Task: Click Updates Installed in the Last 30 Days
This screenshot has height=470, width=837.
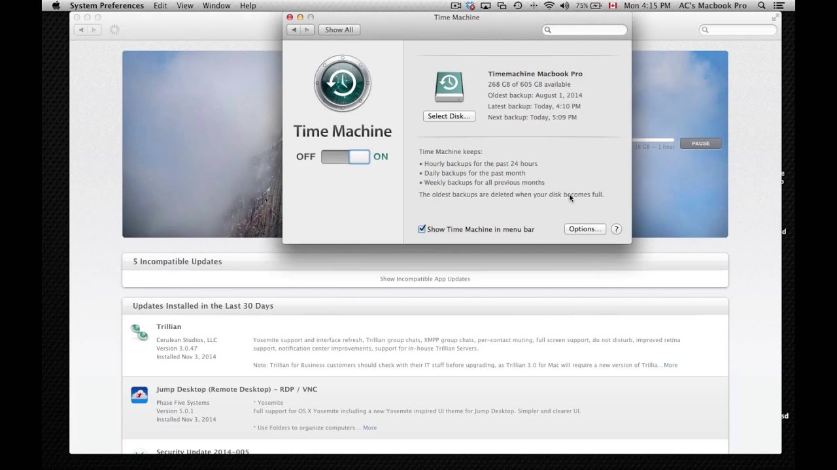Action: point(203,305)
